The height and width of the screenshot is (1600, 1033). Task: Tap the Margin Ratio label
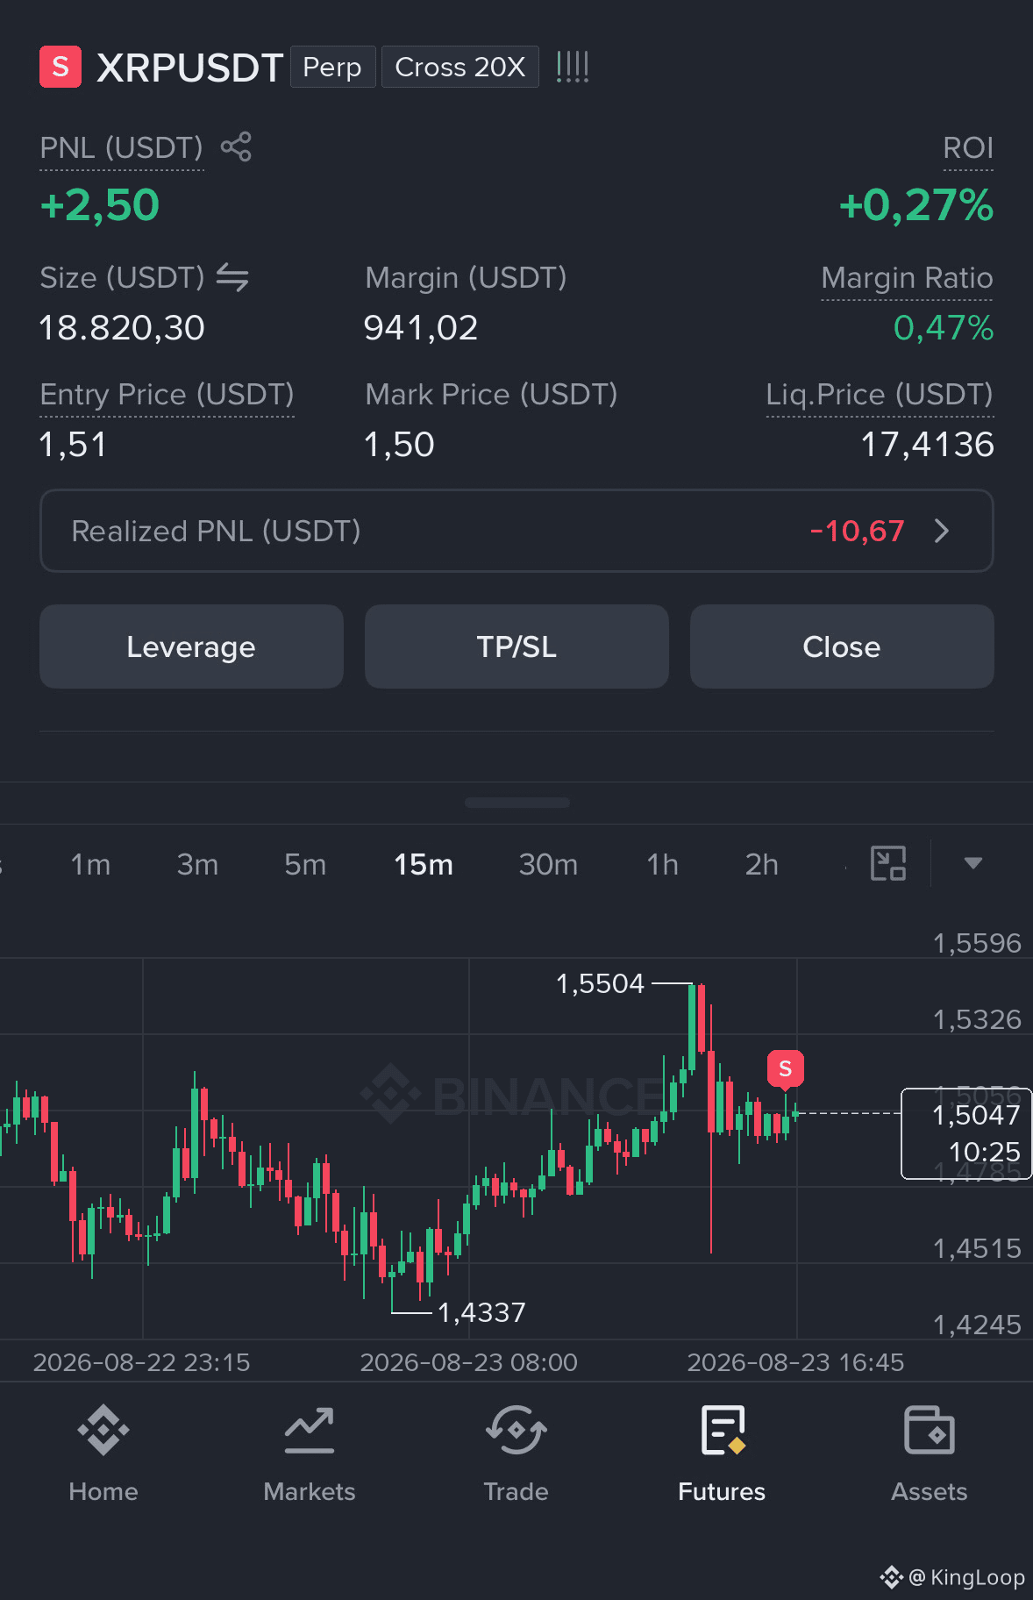tap(907, 278)
